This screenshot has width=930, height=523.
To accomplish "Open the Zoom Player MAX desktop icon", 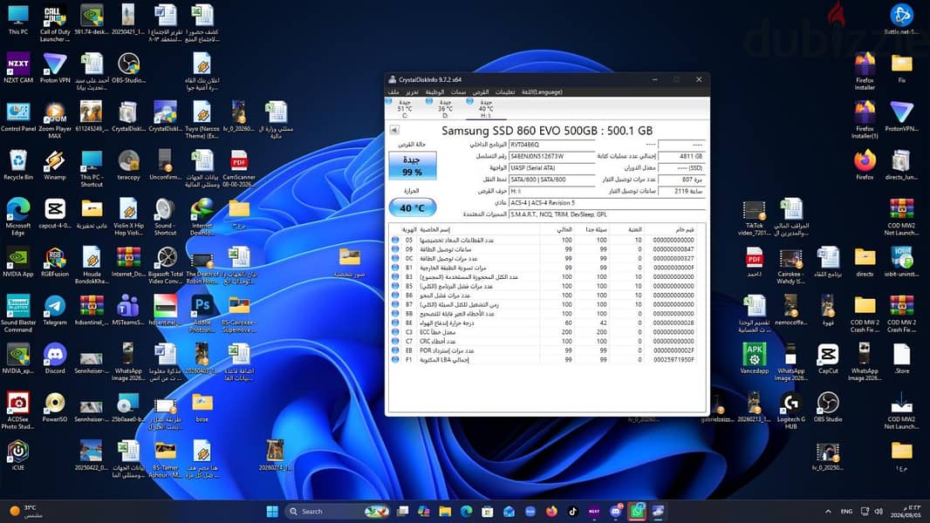I will [55, 120].
